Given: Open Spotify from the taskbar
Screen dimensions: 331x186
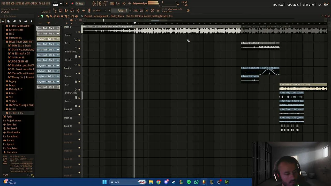Looking at the screenshot, I should pos(189,182).
